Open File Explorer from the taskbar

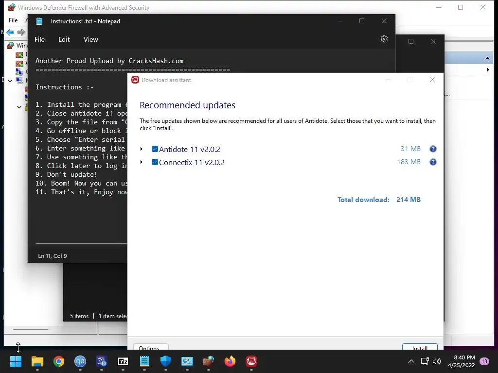(37, 361)
